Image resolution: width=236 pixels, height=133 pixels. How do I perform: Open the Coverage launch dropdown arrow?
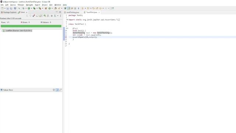[x=37, y=8]
